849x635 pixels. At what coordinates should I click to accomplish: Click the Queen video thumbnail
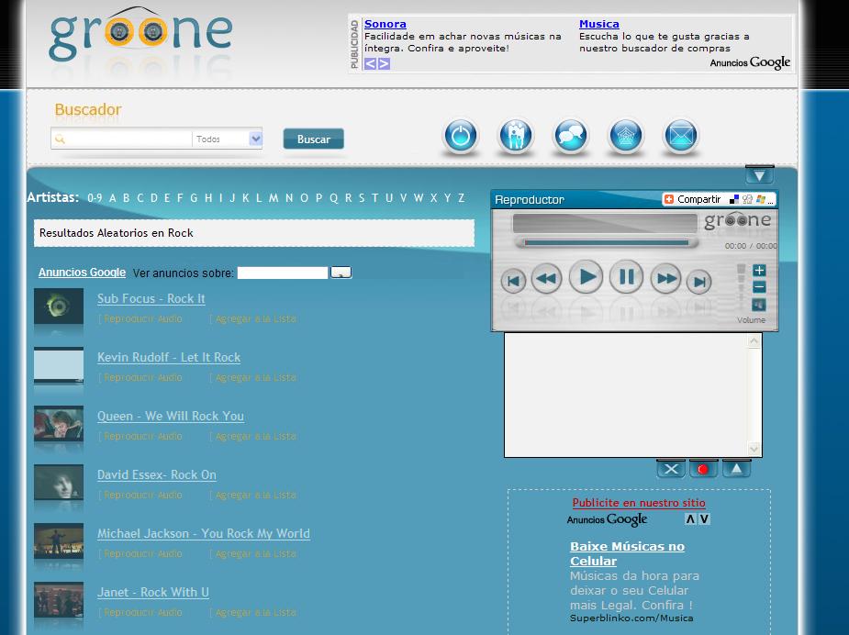(59, 423)
